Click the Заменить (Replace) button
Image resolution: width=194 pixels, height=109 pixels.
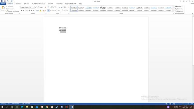(x=179, y=9)
